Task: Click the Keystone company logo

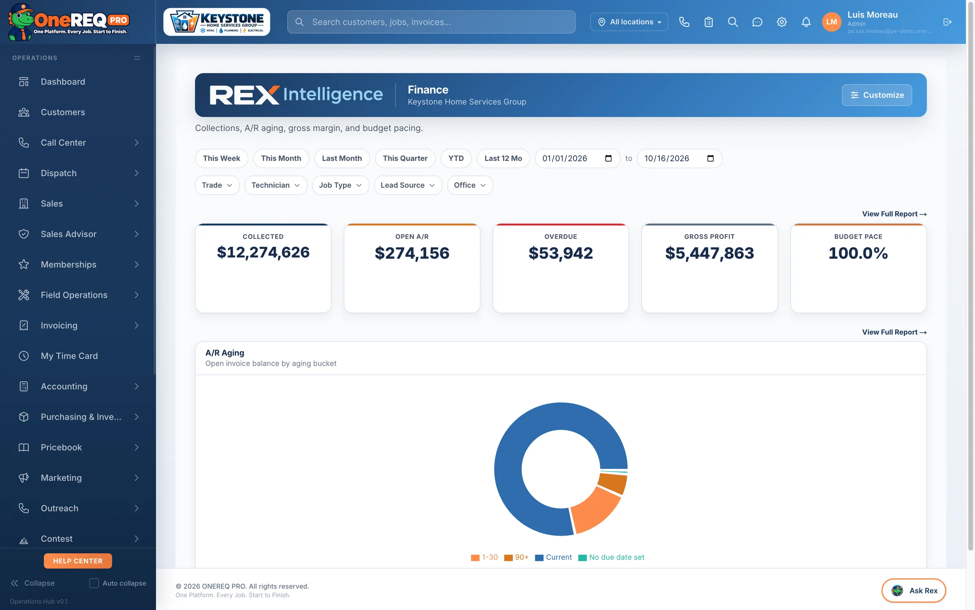Action: click(x=217, y=22)
